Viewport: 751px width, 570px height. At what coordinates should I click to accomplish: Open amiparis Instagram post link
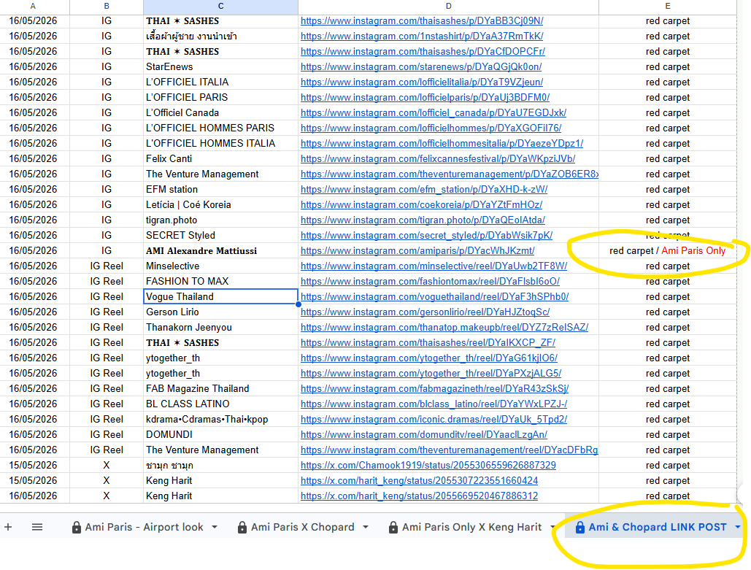(x=417, y=251)
